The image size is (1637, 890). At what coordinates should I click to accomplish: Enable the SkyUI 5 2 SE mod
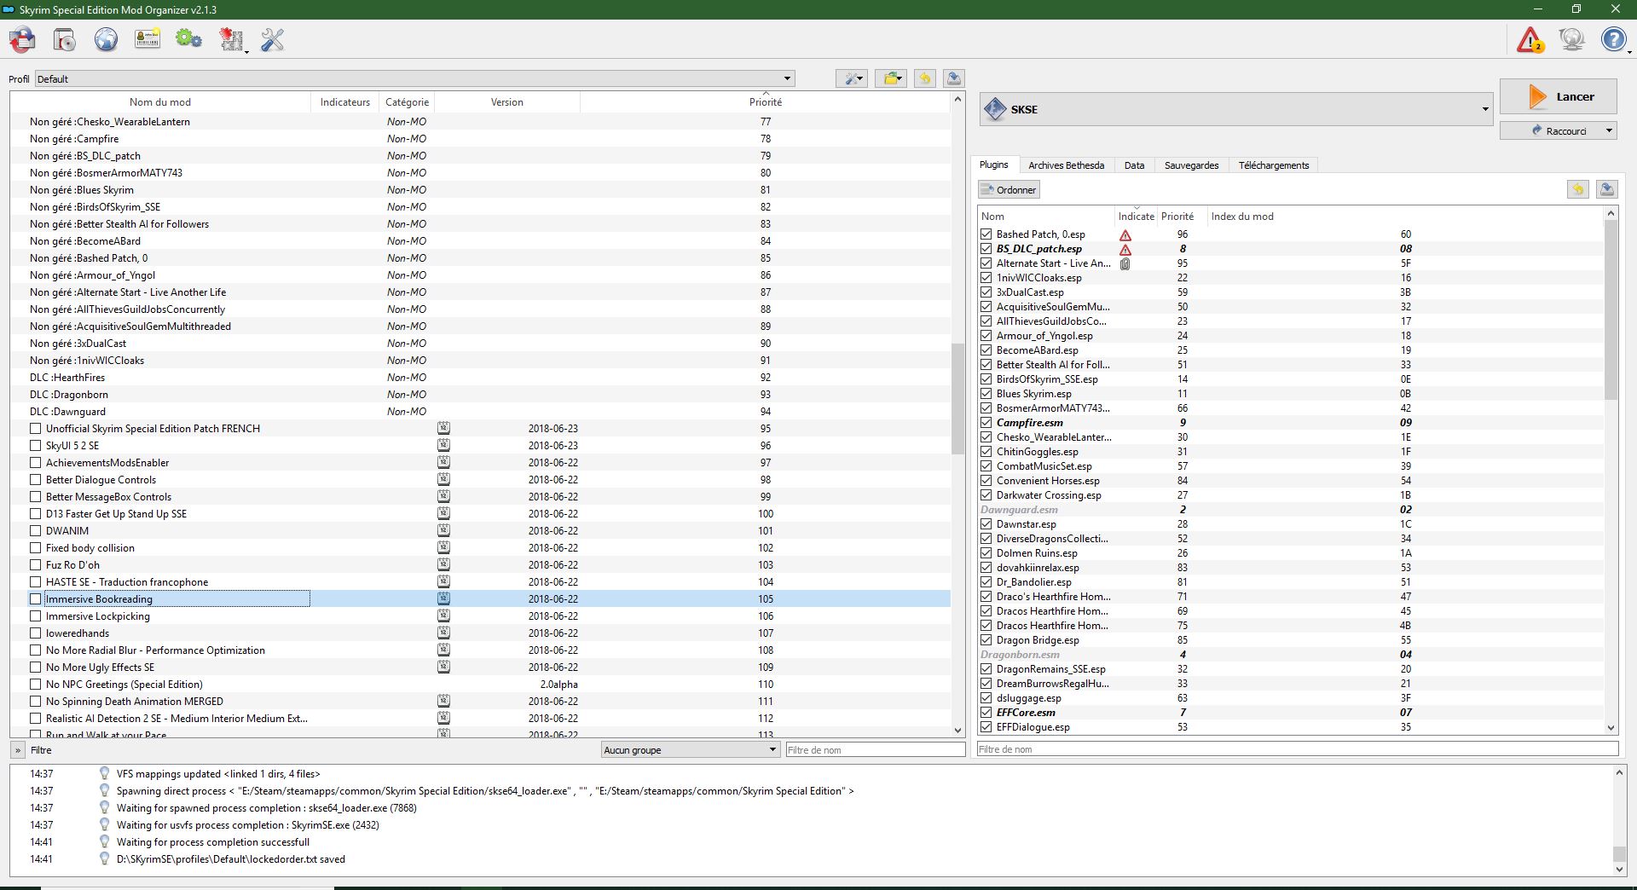pos(35,445)
